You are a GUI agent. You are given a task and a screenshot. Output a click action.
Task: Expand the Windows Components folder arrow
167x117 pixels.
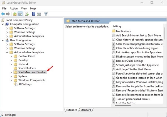[11, 80]
